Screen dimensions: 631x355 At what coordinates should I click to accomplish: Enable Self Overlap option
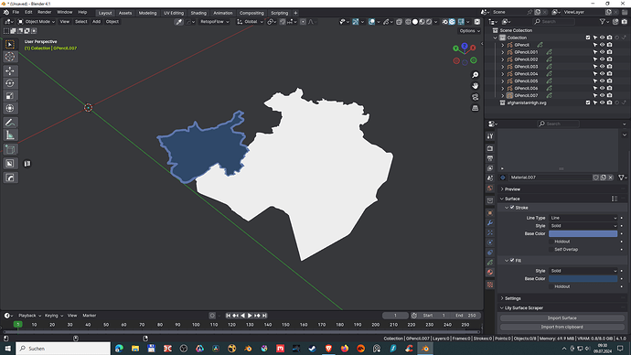(551, 250)
